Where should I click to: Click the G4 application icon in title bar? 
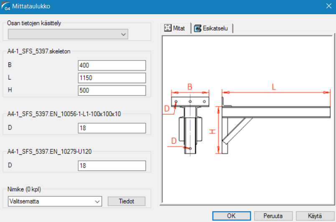click(x=6, y=6)
